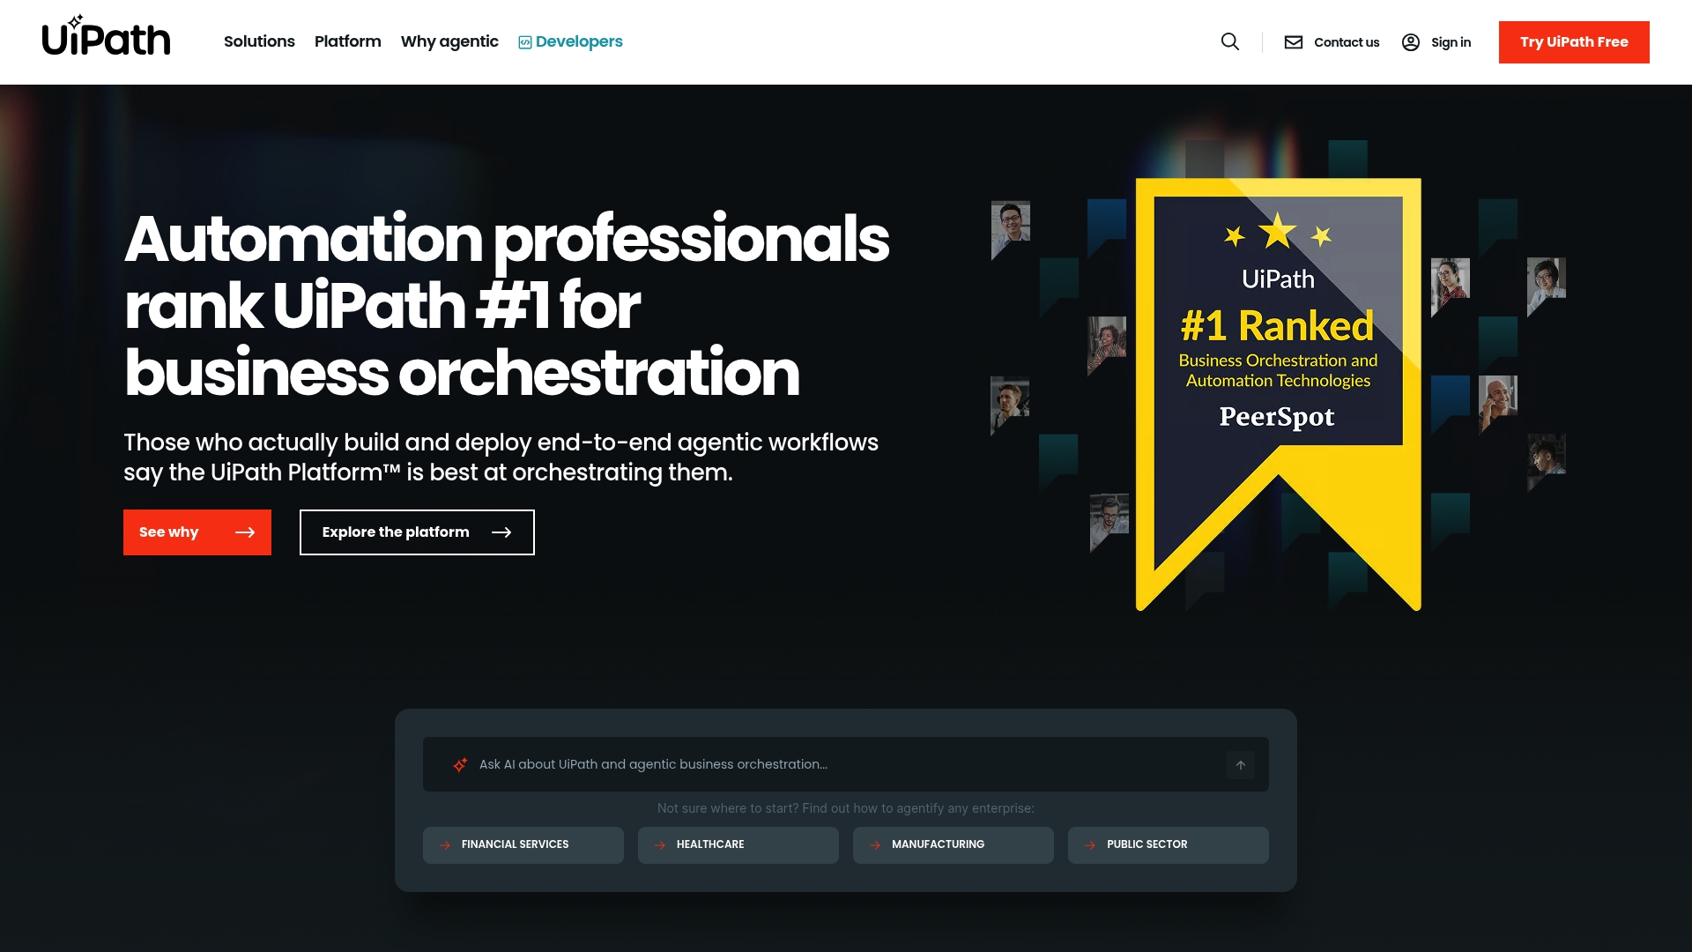Click the submit arrow in the AI prompt box
The image size is (1692, 952).
click(x=1241, y=764)
